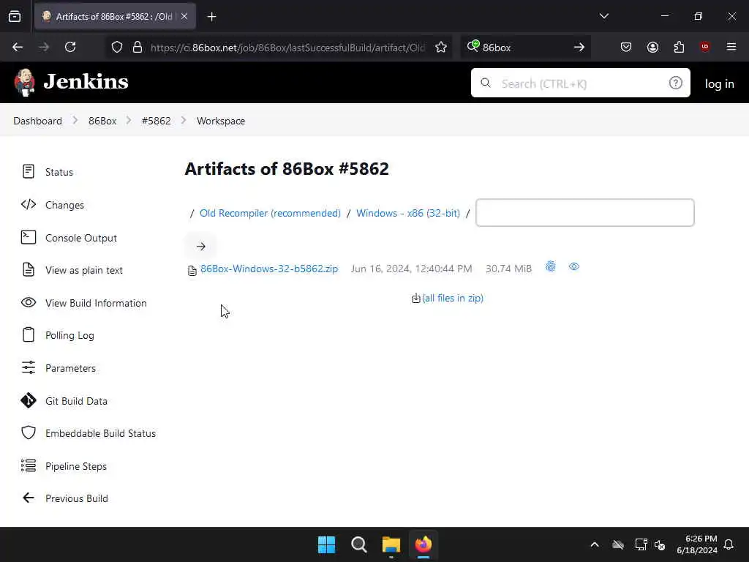Click the go arrow button under path field

200,247
